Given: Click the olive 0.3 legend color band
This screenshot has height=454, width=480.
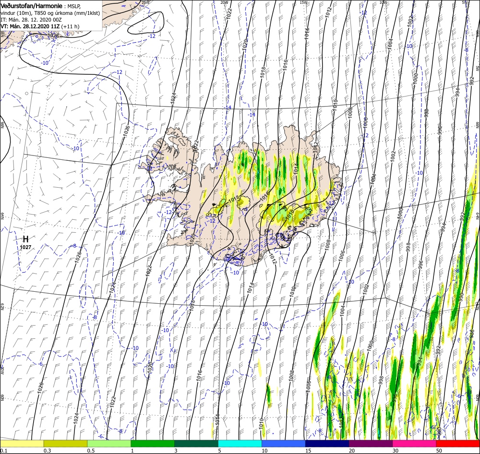Looking at the screenshot, I should [65, 443].
